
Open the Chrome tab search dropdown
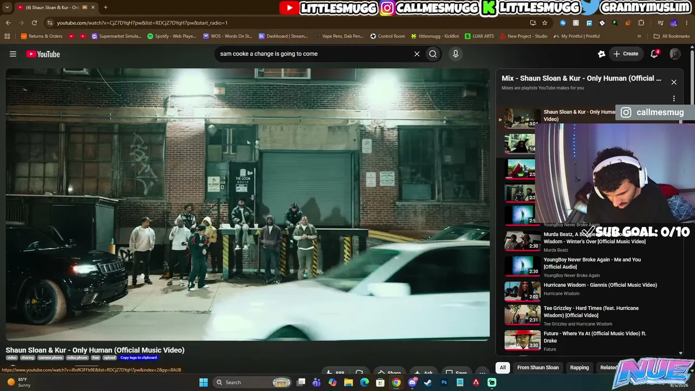[7, 7]
